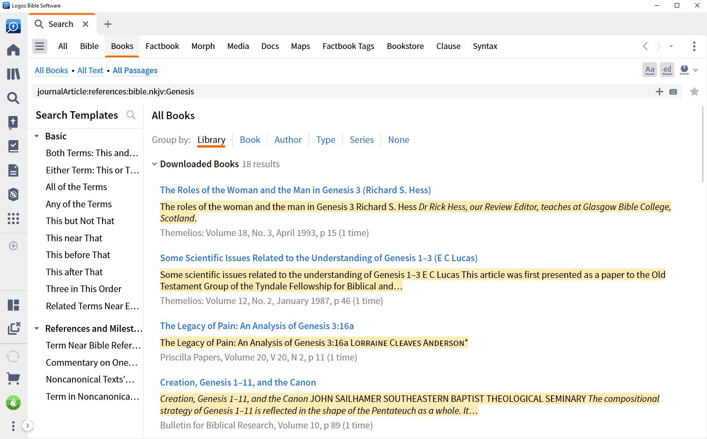Click the circled plus shortcut icon in sidebar
The width and height of the screenshot is (707, 439).
pos(13,246)
